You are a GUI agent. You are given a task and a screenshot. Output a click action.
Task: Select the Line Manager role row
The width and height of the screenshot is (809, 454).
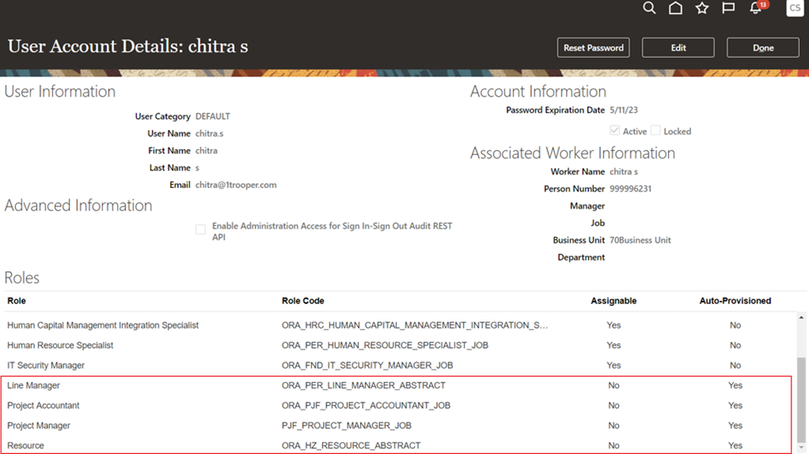click(34, 386)
